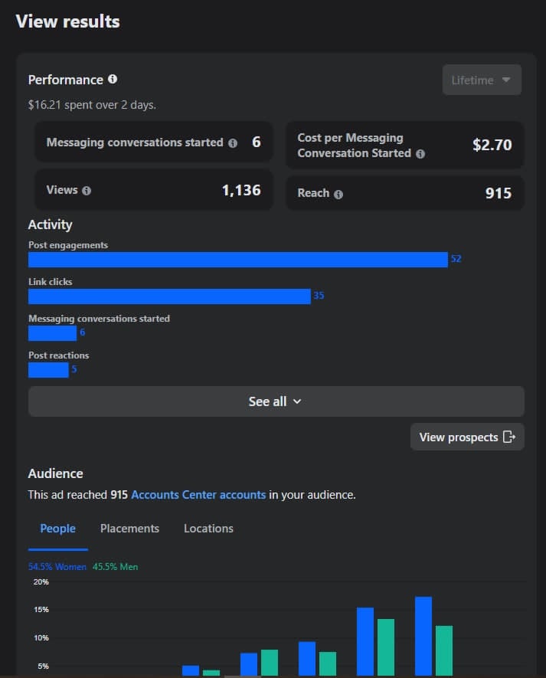Click info icon for Cost per Messaging Conversation
546x678 pixels.
[420, 154]
